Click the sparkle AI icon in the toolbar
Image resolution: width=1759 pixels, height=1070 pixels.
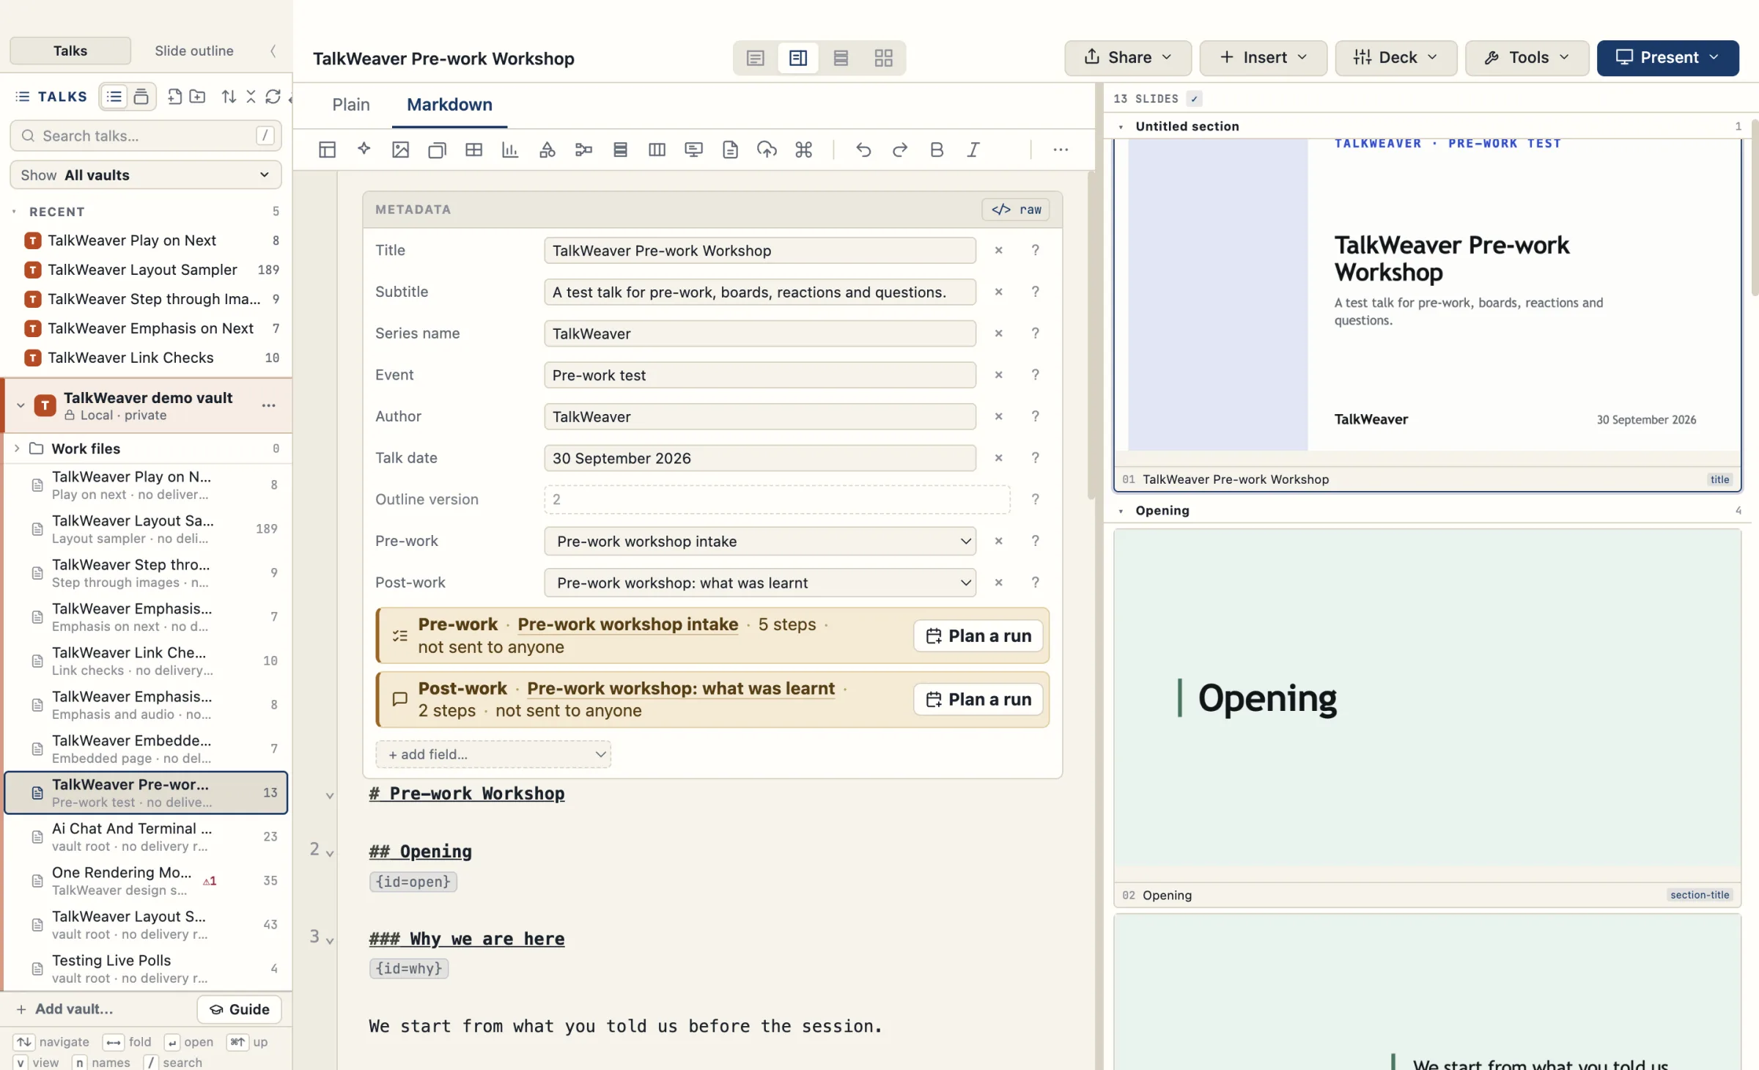(x=364, y=150)
